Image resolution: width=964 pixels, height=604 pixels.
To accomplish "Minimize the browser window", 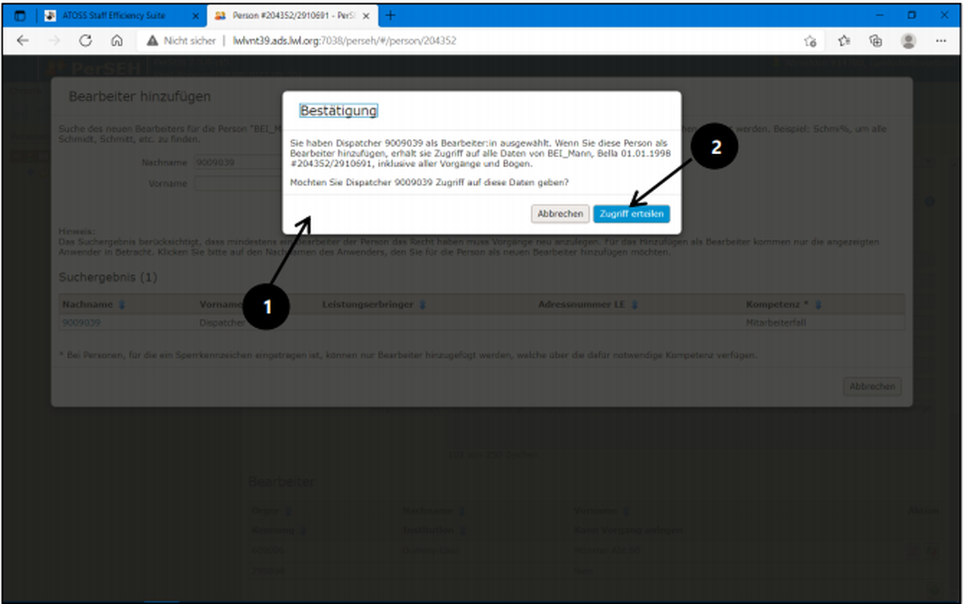I will tap(880, 15).
